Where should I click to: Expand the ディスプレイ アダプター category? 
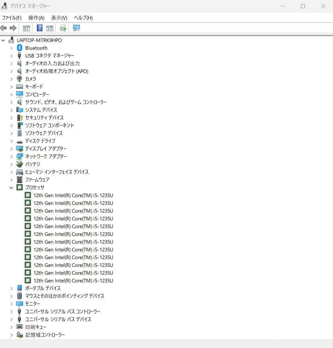pyautogui.click(x=12, y=149)
